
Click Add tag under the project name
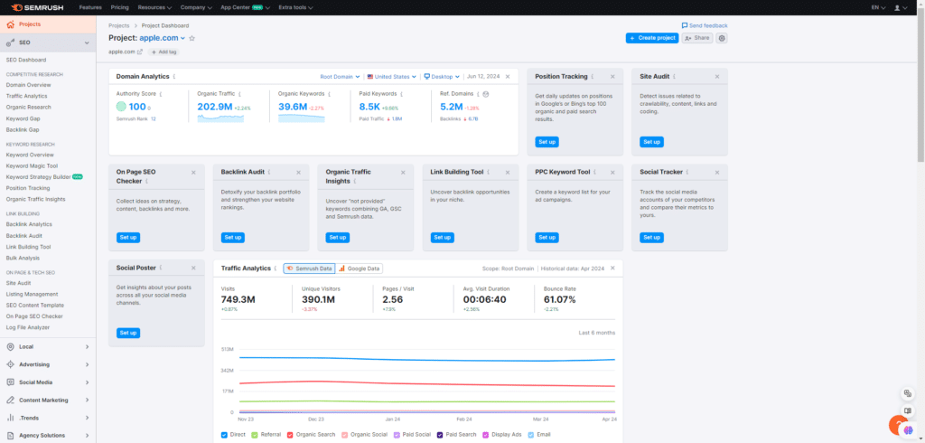click(x=164, y=52)
